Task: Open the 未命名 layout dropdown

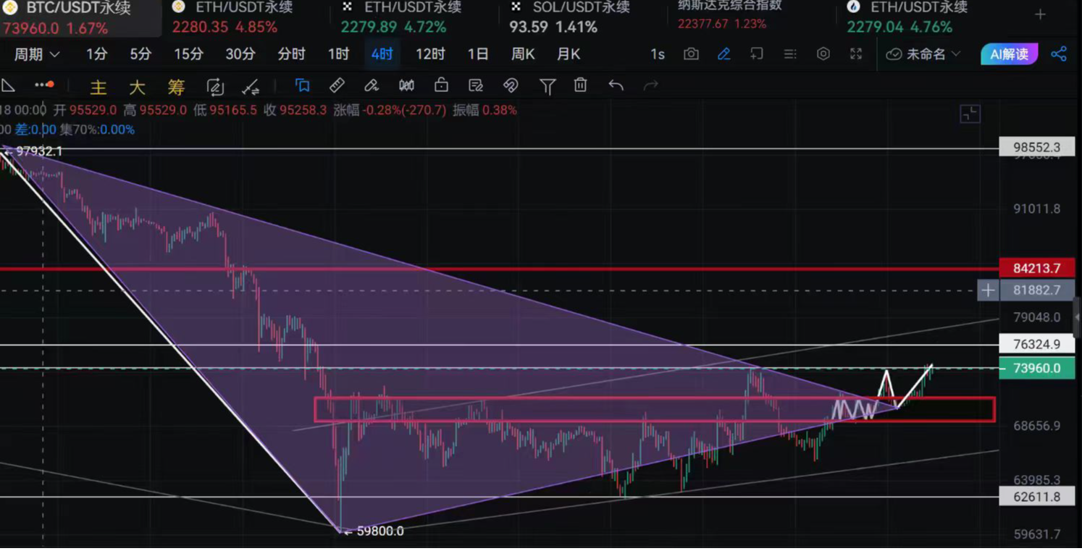Action: (x=924, y=54)
